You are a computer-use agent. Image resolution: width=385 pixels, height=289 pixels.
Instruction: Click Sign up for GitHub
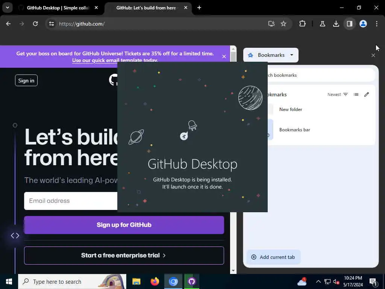pos(124,225)
